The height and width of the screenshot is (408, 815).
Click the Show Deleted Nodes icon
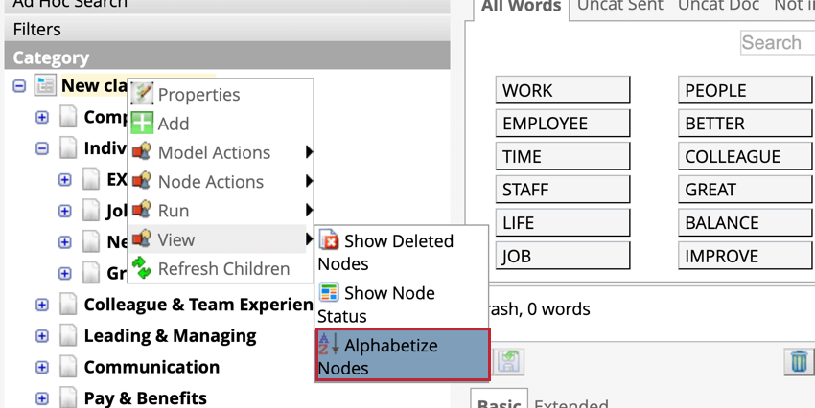(329, 240)
